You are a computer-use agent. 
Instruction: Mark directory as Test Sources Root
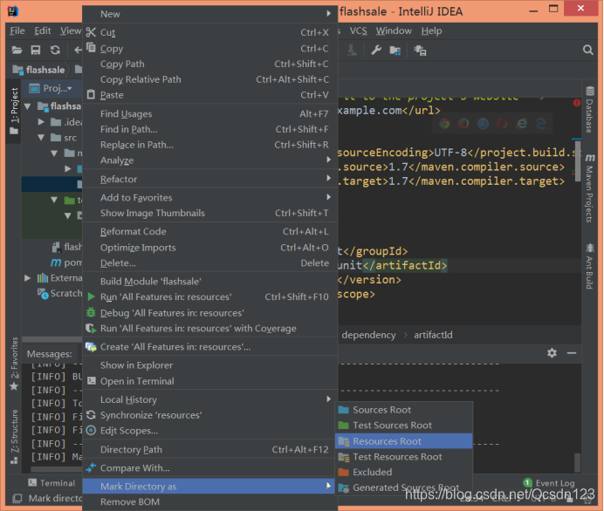pyautogui.click(x=404, y=426)
